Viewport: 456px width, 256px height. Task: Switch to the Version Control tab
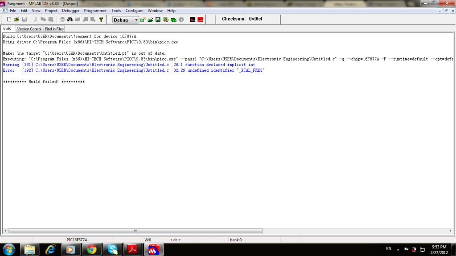point(29,29)
